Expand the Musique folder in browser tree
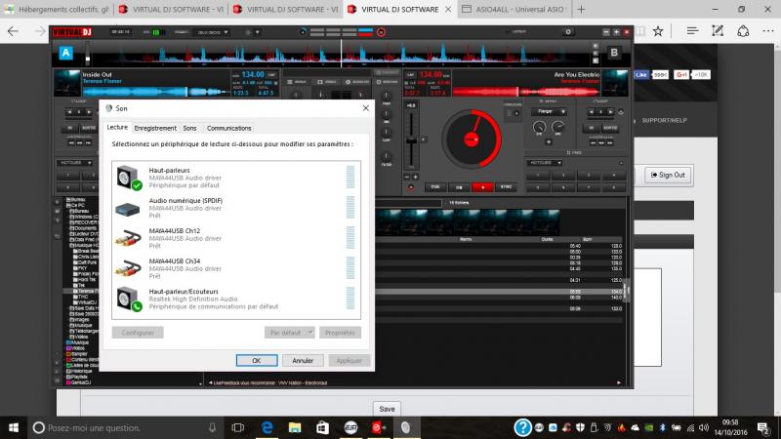Screen dimensions: 781x439 click(74, 342)
